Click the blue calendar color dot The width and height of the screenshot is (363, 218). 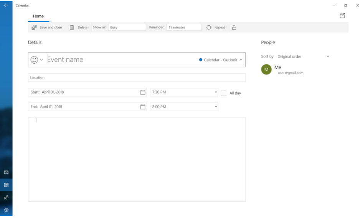(x=201, y=60)
